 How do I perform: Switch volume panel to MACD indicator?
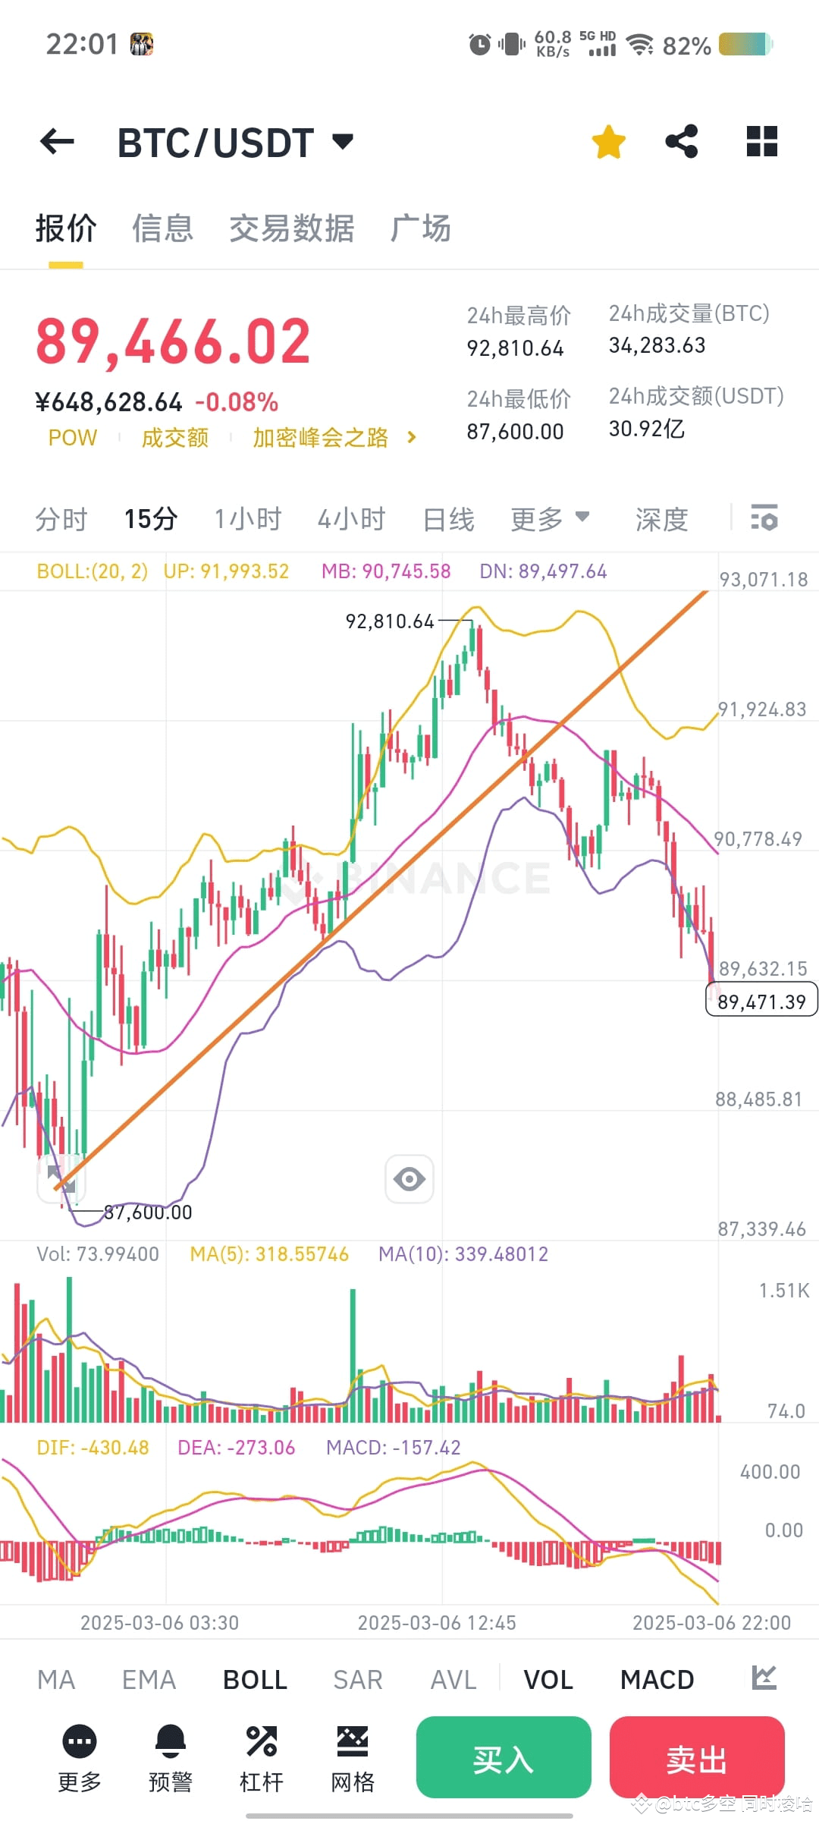tap(657, 1678)
